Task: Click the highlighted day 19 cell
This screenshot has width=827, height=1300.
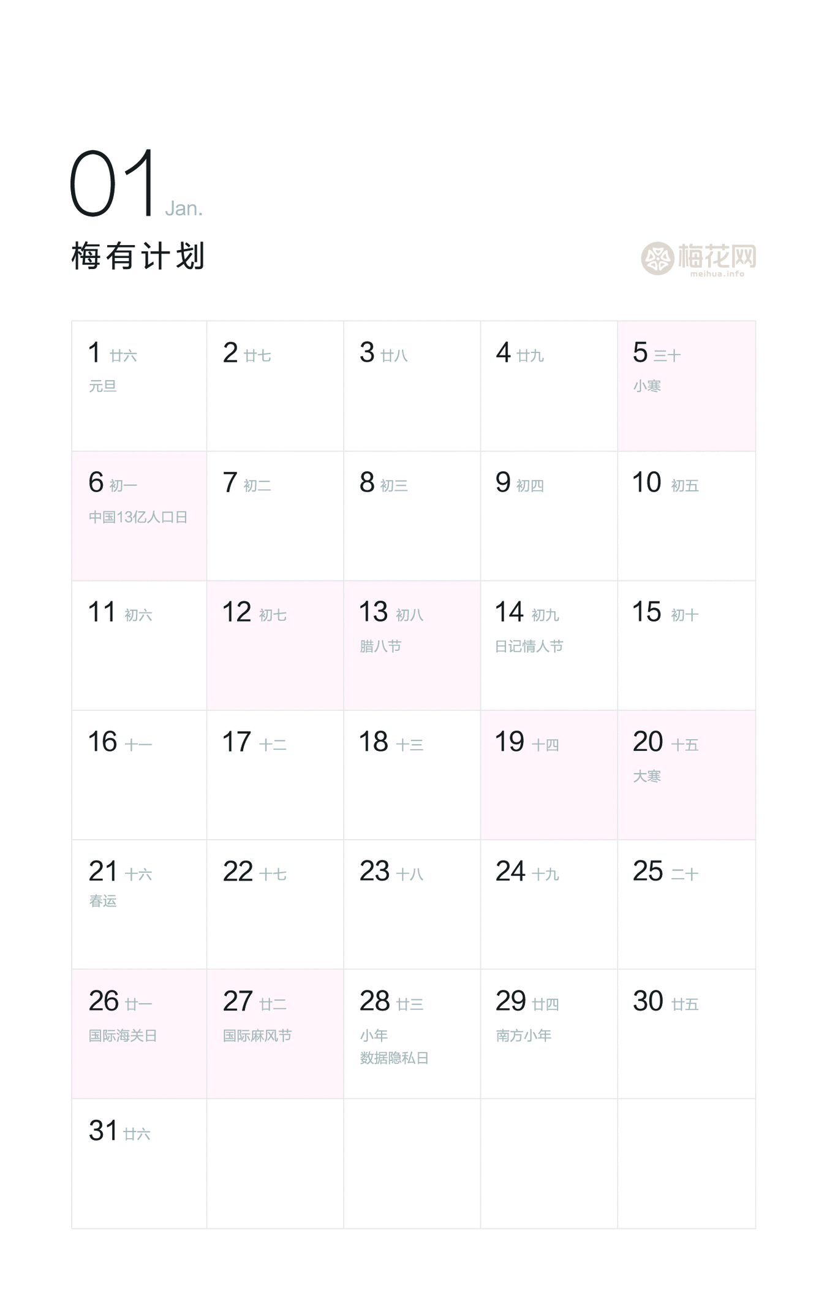Action: click(x=548, y=775)
